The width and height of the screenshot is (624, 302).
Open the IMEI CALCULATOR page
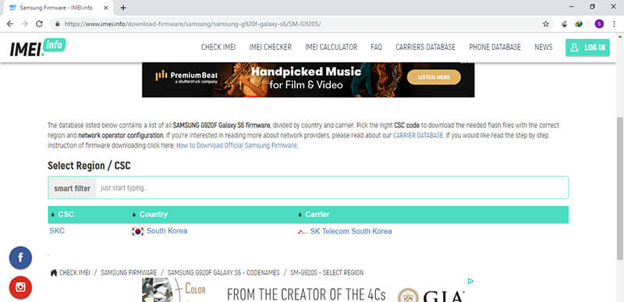[x=331, y=48]
